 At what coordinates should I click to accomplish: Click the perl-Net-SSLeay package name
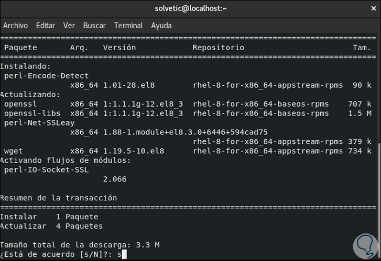(x=39, y=123)
